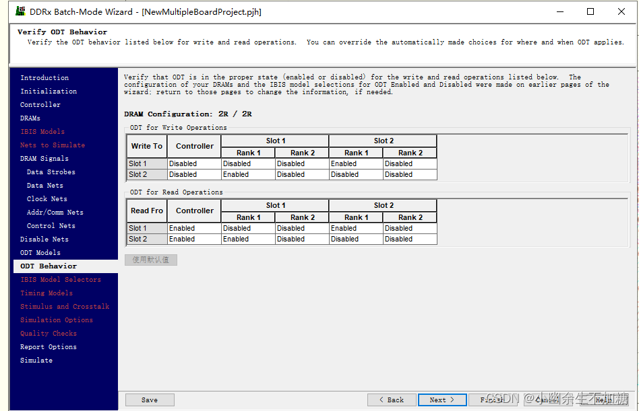Click the greyed use-defaults button
639x411 pixels.
coord(151,260)
